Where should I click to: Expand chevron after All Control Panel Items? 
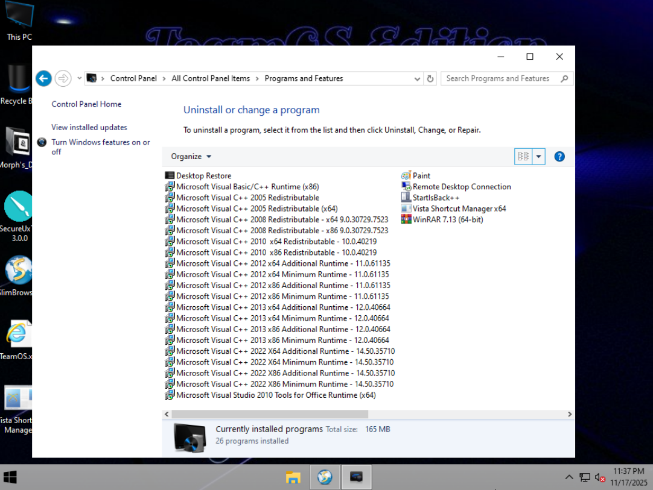pos(257,78)
